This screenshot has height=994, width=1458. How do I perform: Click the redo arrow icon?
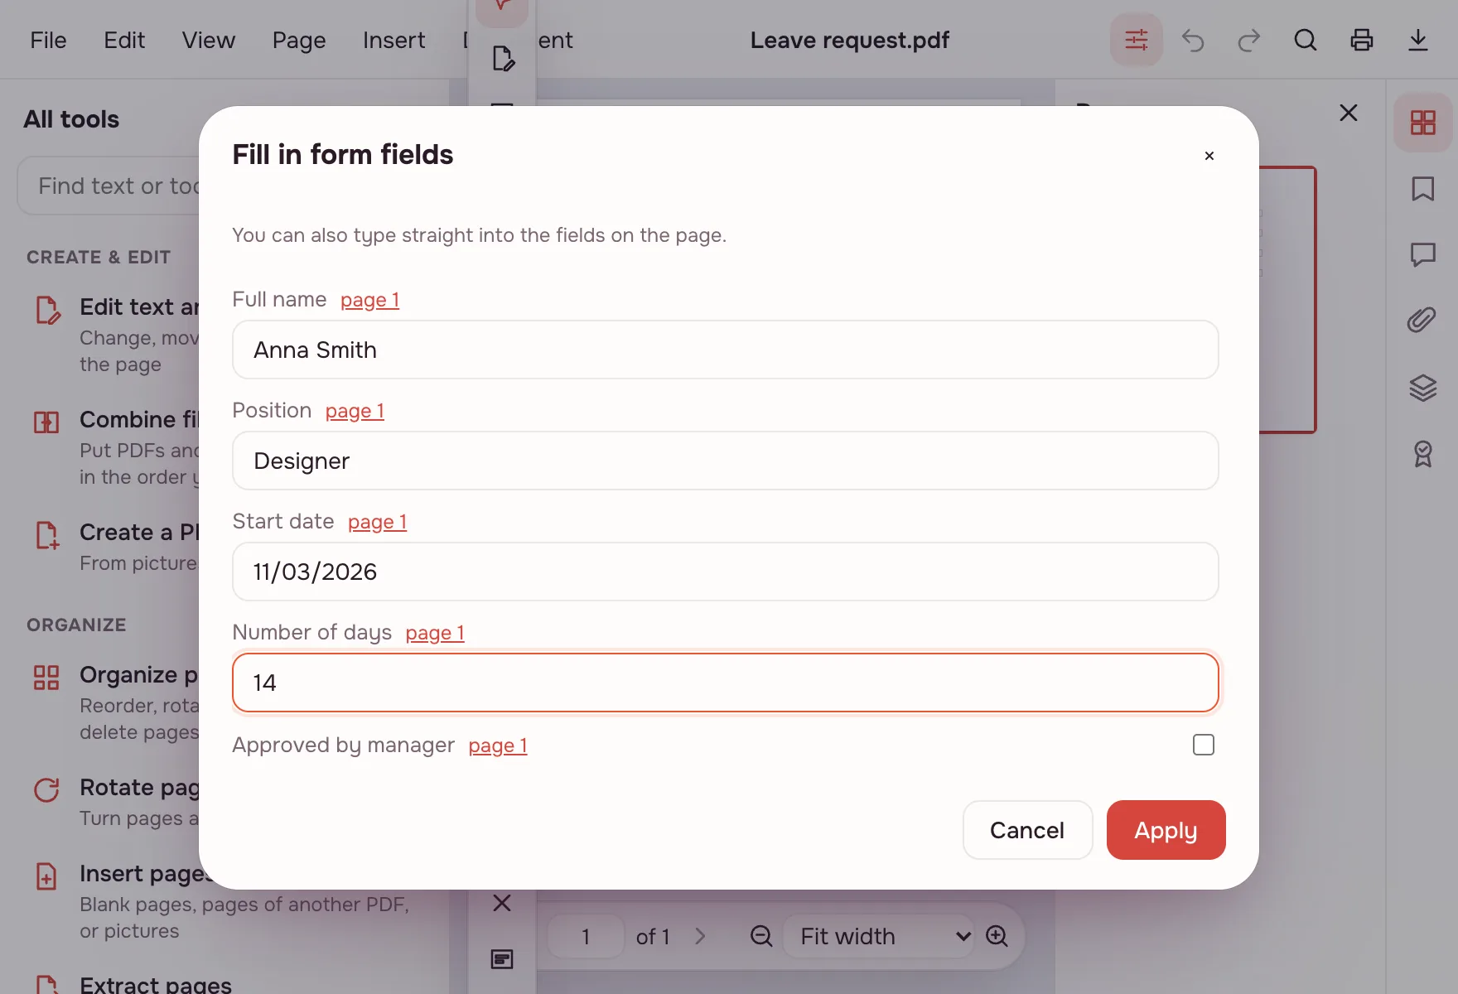1249,40
